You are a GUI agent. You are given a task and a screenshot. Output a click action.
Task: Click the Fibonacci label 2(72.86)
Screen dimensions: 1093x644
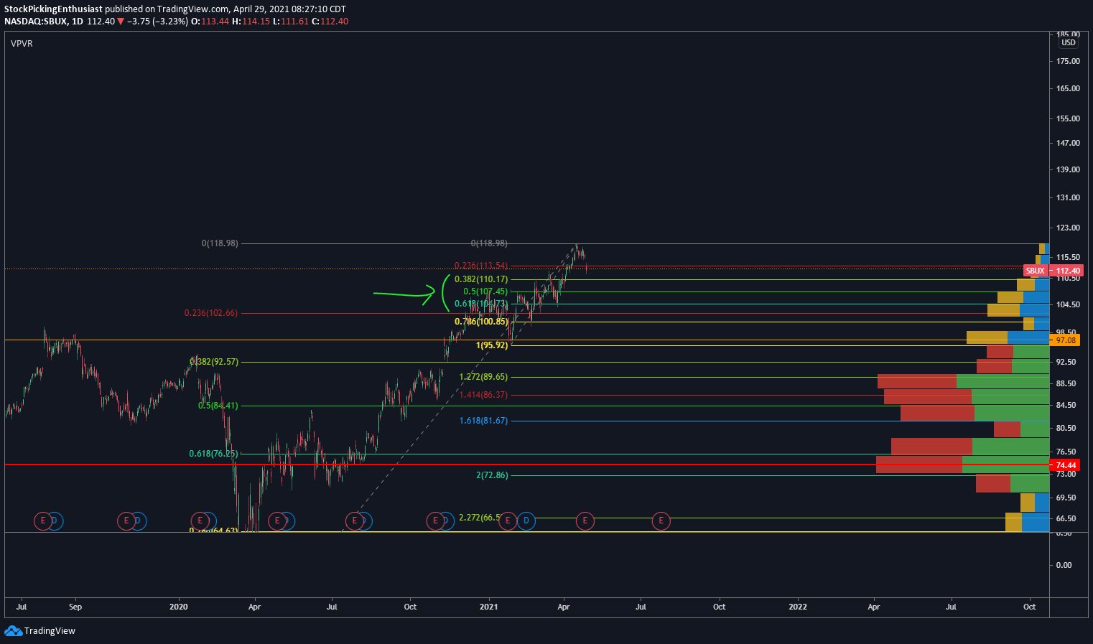pos(492,475)
